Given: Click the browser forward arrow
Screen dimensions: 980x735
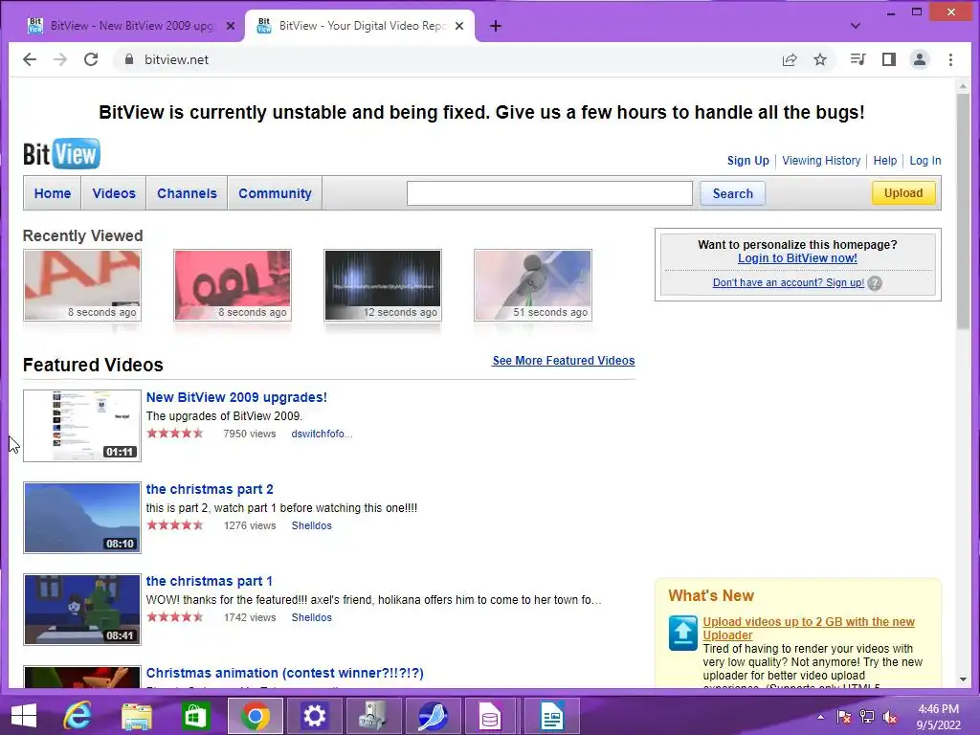Looking at the screenshot, I should click(60, 59).
